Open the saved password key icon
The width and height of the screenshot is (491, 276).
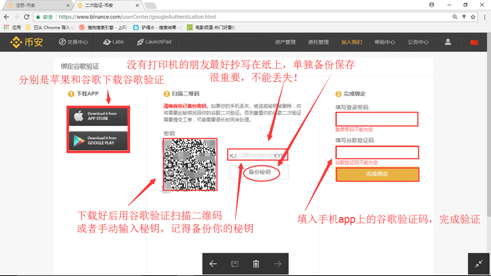point(464,17)
